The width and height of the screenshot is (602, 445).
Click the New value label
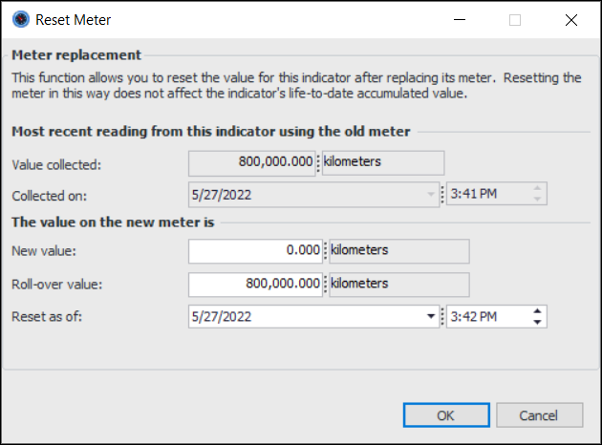point(44,251)
